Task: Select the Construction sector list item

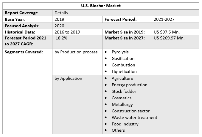Action: coord(130,111)
